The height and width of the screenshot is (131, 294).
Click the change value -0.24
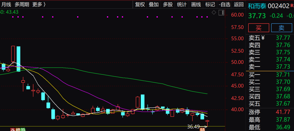[x=276, y=16]
